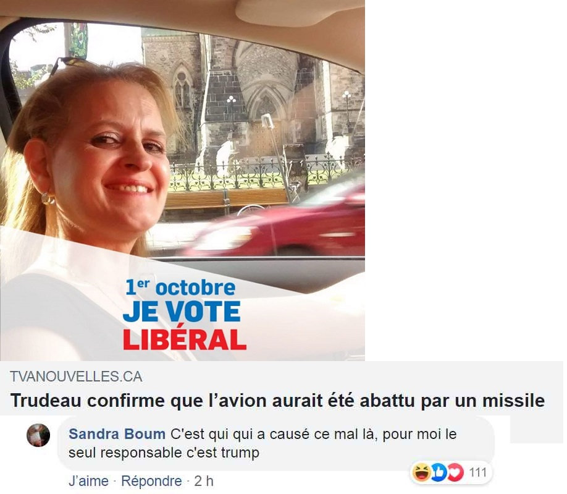Like the comment using J'aime
Screen dimensions: 567x494
88,481
